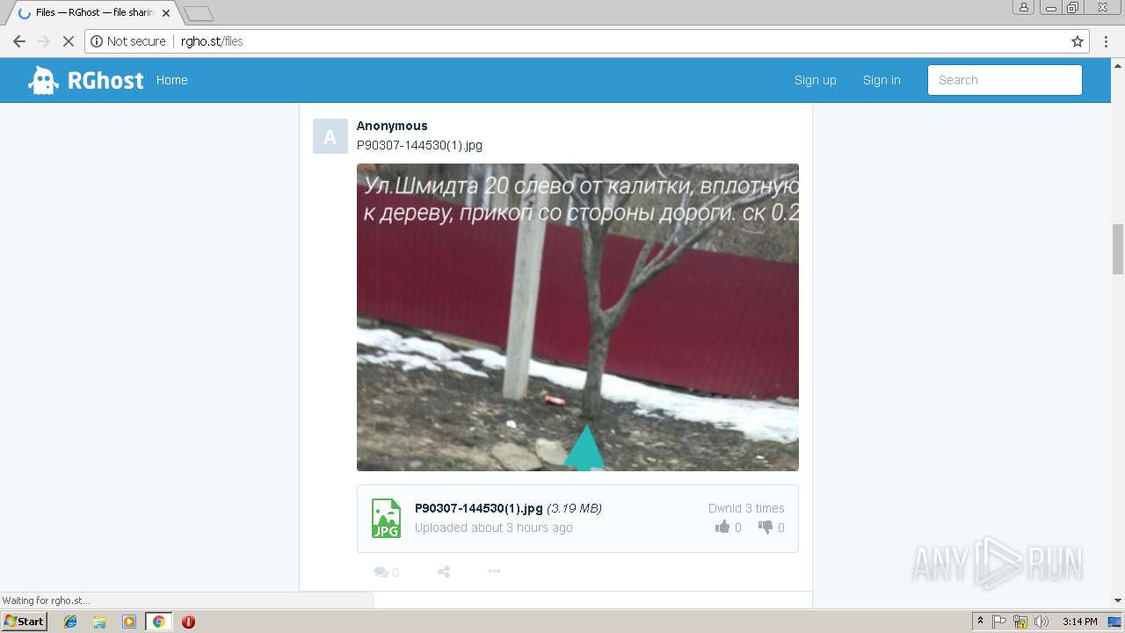
Task: Stop page loading with X button
Action: point(69,41)
